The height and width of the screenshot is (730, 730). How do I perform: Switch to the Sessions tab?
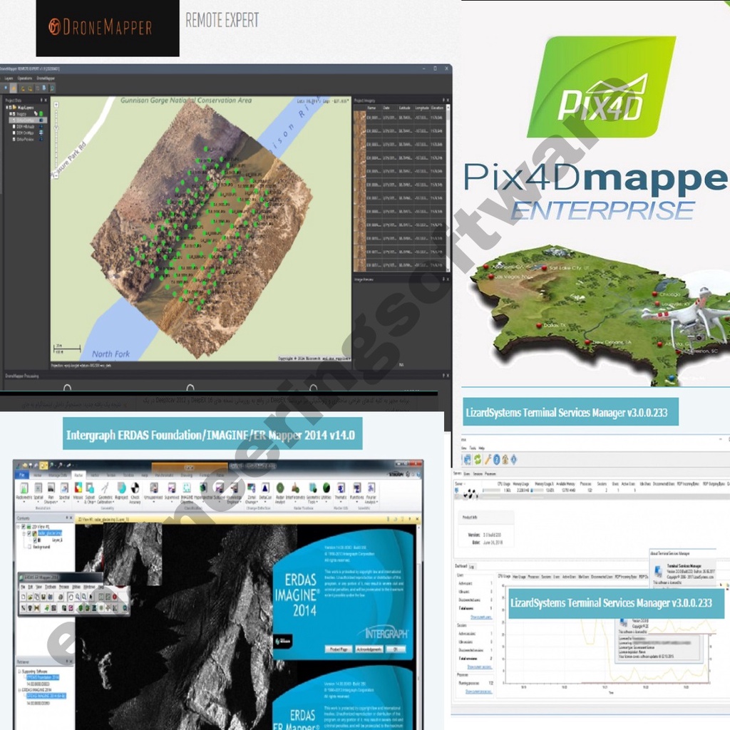click(x=478, y=473)
